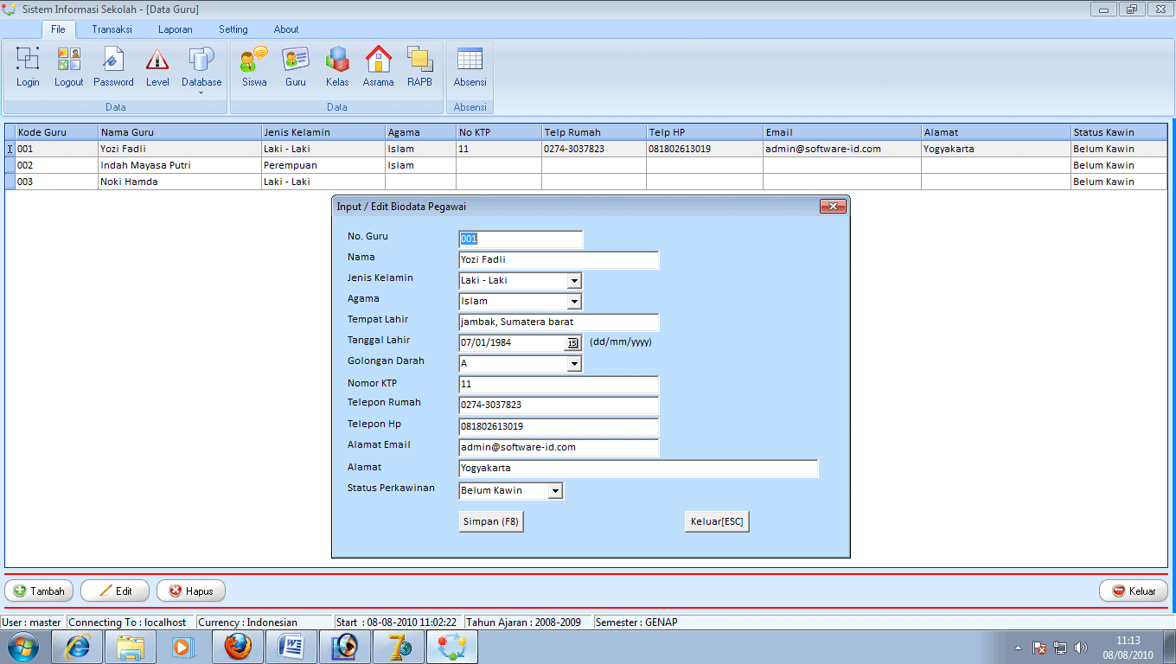Open the Asrama dormitory icon
1176x664 pixels.
point(378,67)
